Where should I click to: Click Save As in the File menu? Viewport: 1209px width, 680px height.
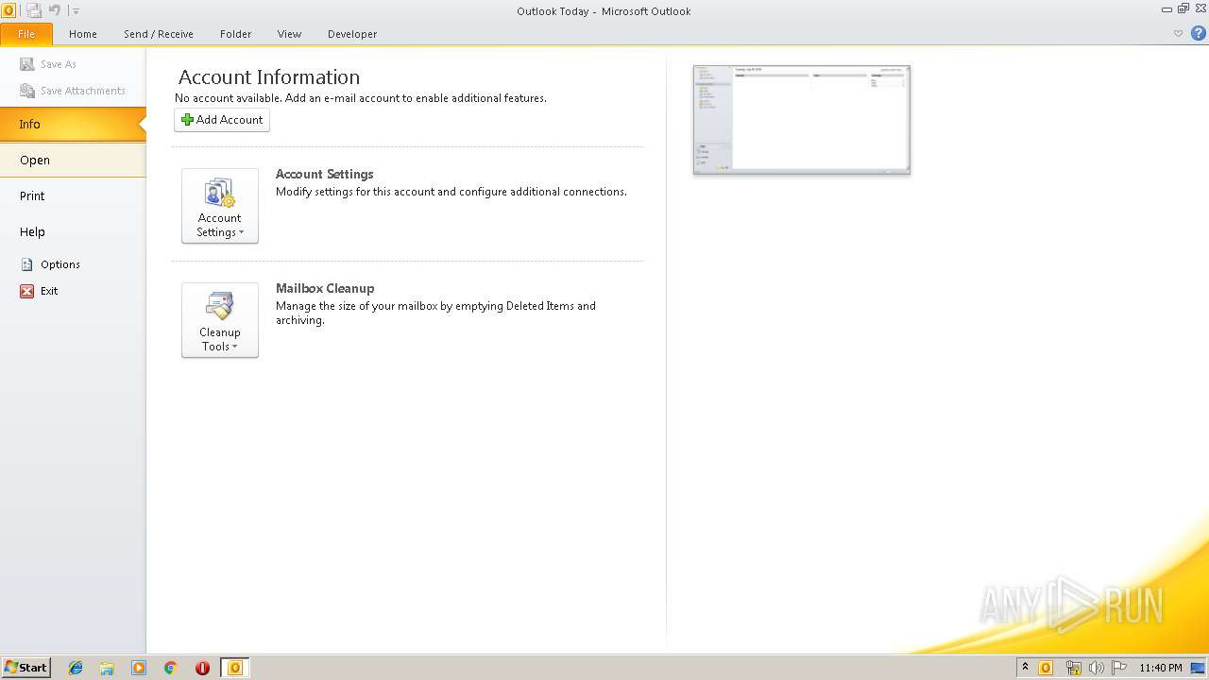[x=49, y=64]
